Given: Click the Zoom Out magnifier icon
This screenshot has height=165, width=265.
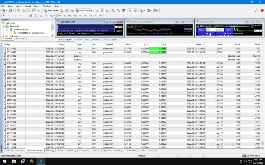Looking at the screenshot, I should [x=119, y=11].
